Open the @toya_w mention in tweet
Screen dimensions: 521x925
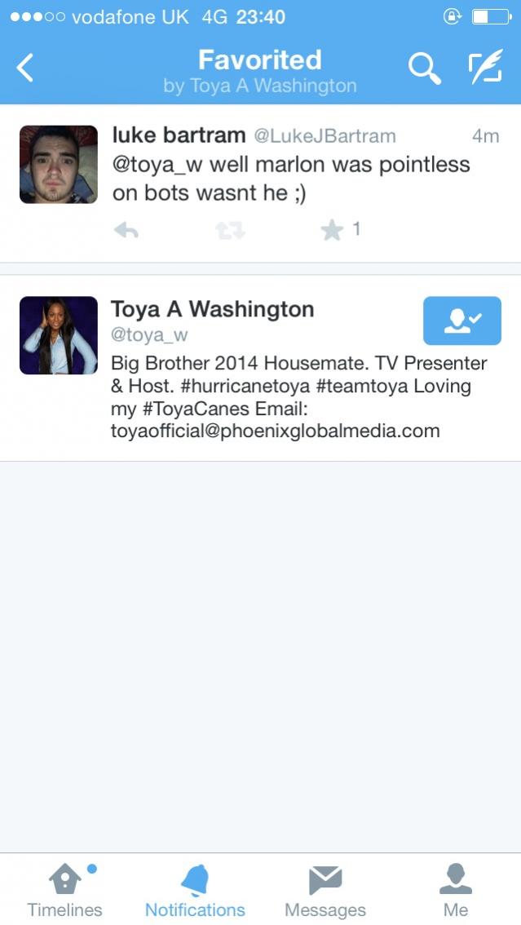157,165
